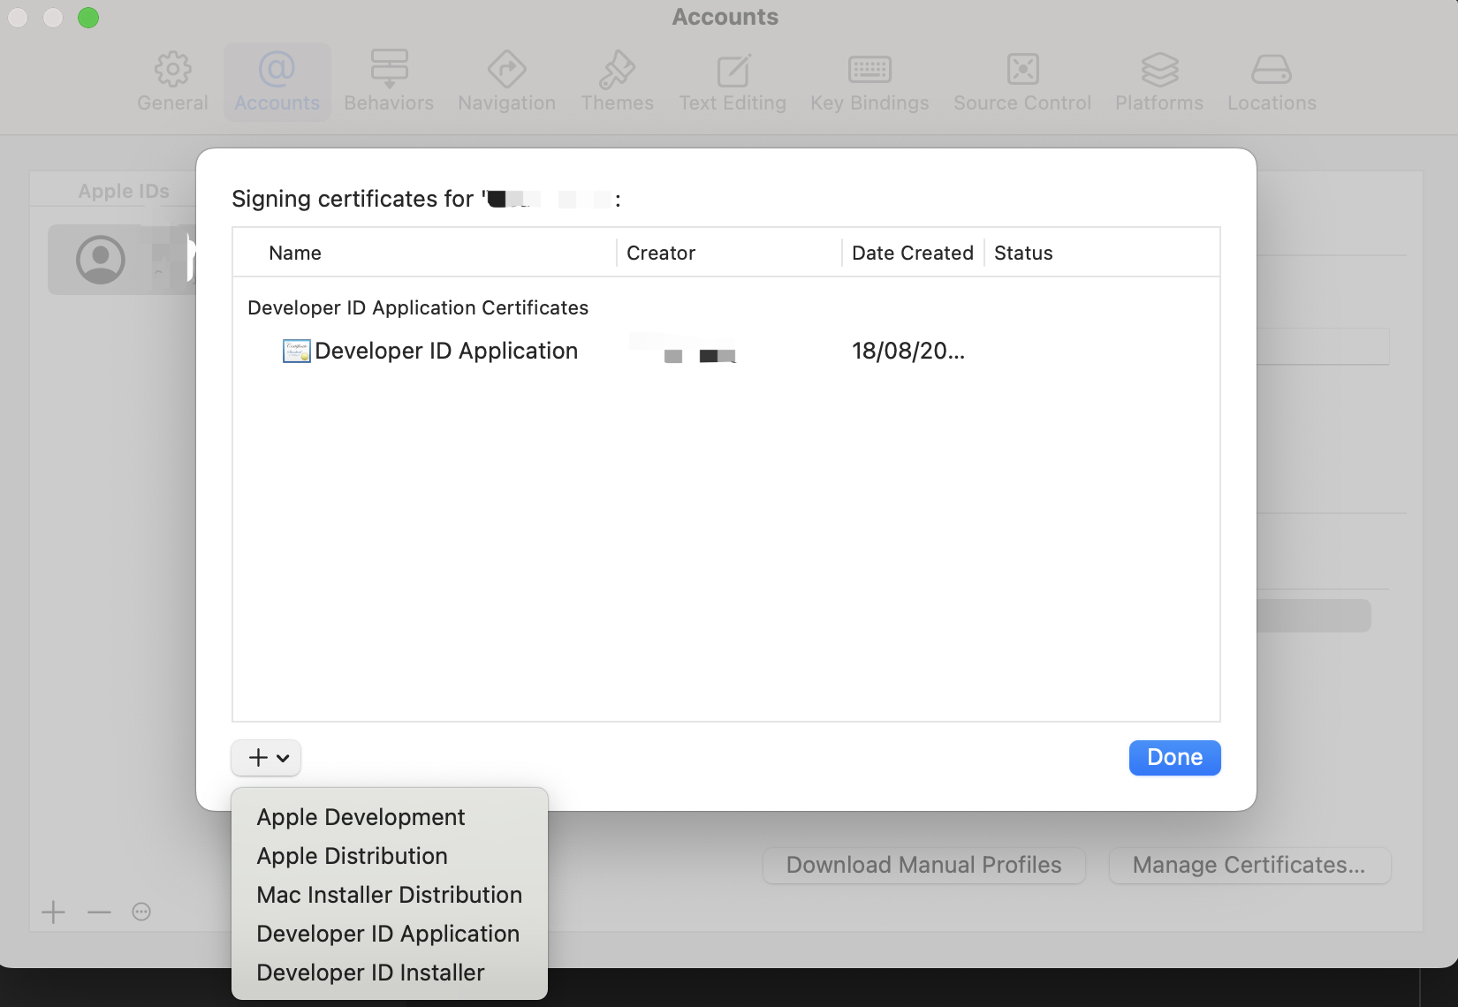The height and width of the screenshot is (1007, 1458).
Task: Click the green zoom window button
Action: [88, 18]
